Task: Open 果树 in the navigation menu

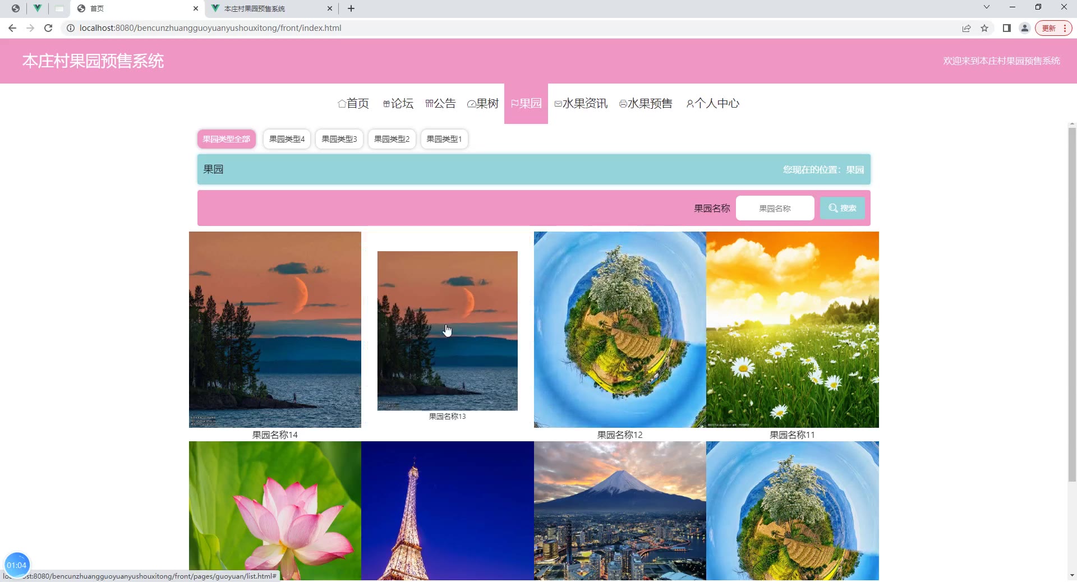Action: (483, 103)
